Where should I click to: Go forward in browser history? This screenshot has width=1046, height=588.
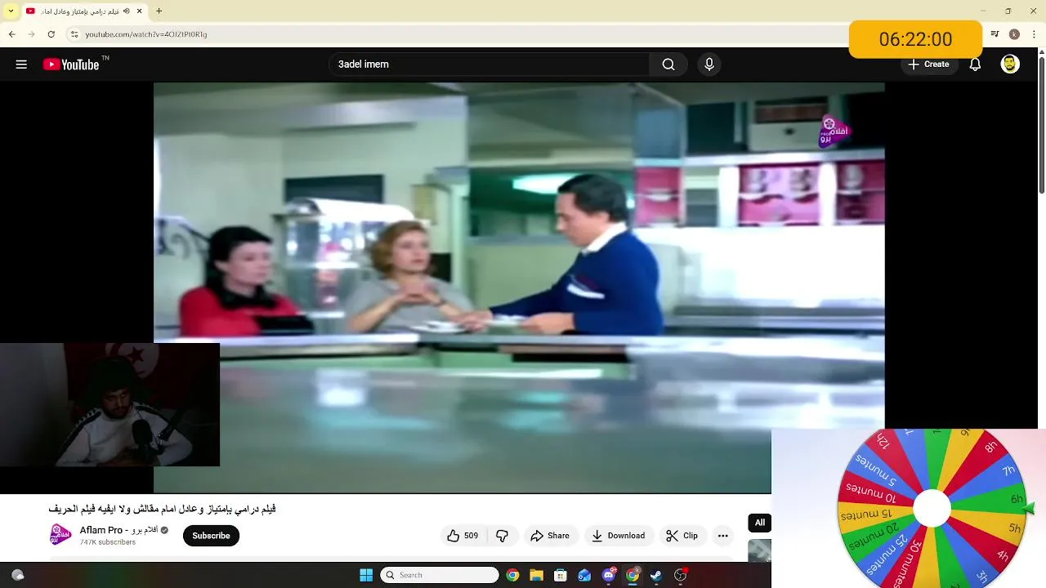click(31, 34)
